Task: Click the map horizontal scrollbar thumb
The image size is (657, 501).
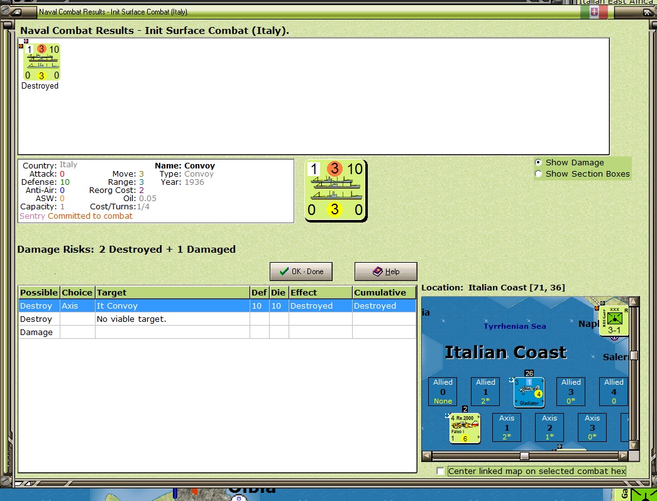Action: [524, 455]
